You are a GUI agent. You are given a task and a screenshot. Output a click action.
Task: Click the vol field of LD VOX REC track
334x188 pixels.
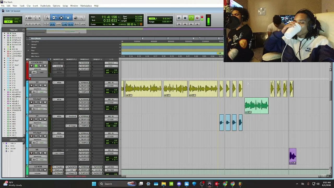point(111,70)
